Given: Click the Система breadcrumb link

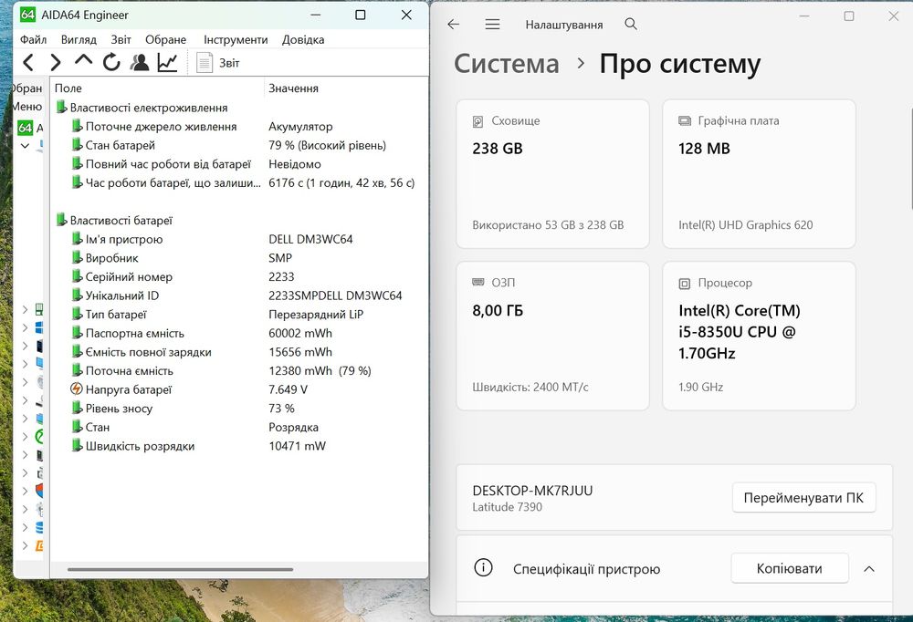Looking at the screenshot, I should [x=507, y=64].
